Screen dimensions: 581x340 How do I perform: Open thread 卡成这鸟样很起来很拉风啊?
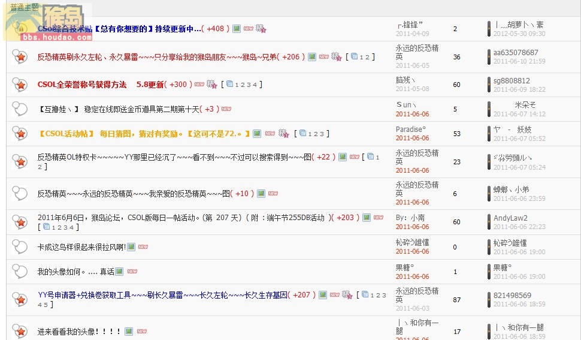[81, 247]
